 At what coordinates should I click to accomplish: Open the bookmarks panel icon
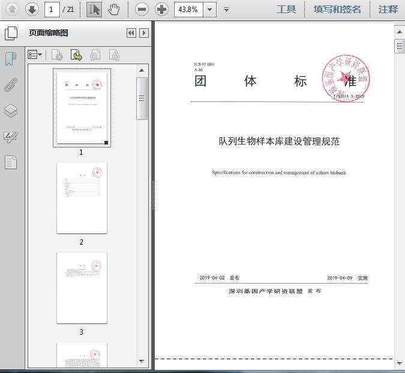click(x=11, y=59)
